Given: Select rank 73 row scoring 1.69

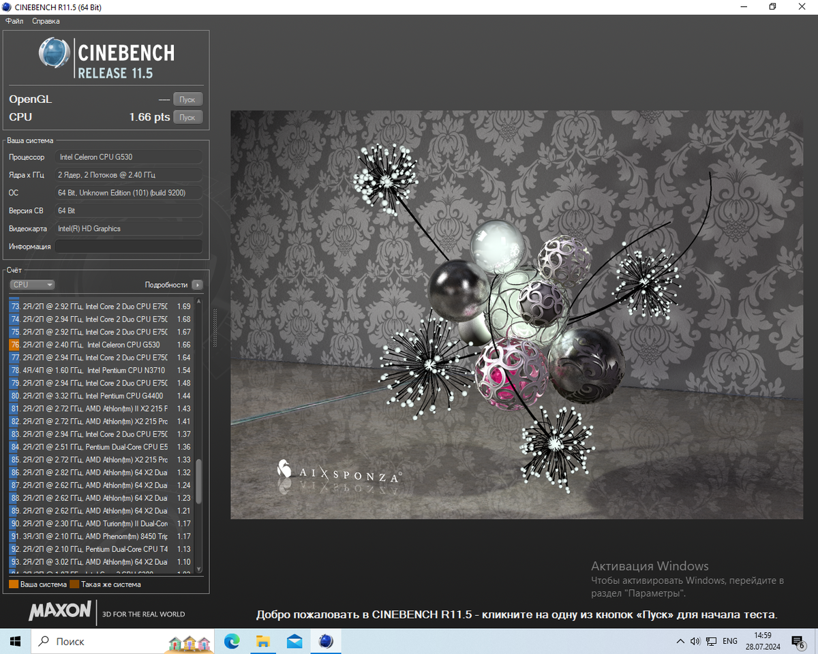Looking at the screenshot, I should coord(102,307).
